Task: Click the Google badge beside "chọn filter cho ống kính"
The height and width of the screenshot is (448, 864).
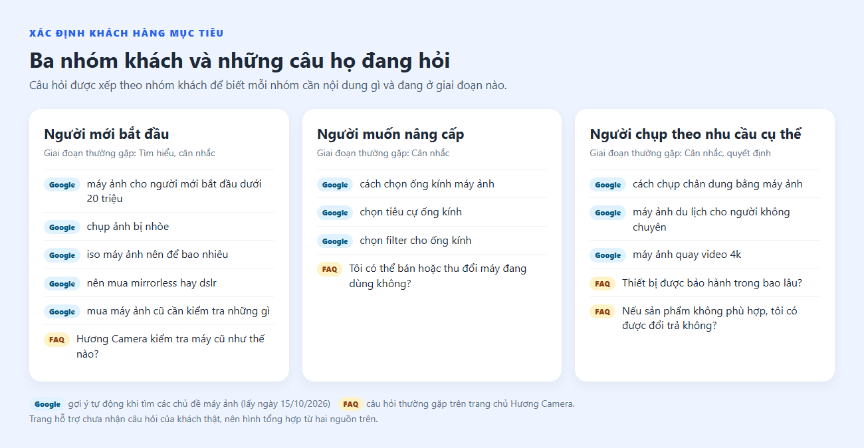Action: (x=335, y=241)
